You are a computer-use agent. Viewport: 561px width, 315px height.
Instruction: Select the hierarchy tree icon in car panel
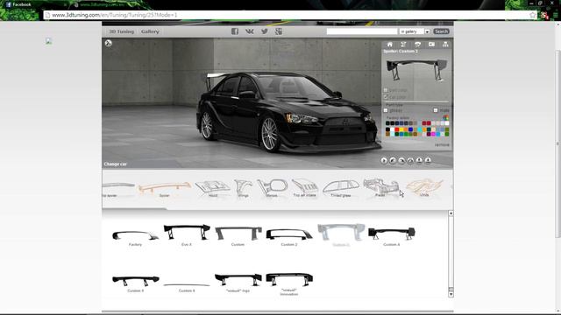click(445, 45)
